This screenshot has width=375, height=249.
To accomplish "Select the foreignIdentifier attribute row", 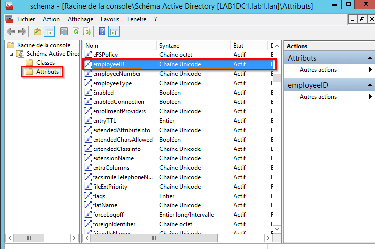I will tap(179, 224).
